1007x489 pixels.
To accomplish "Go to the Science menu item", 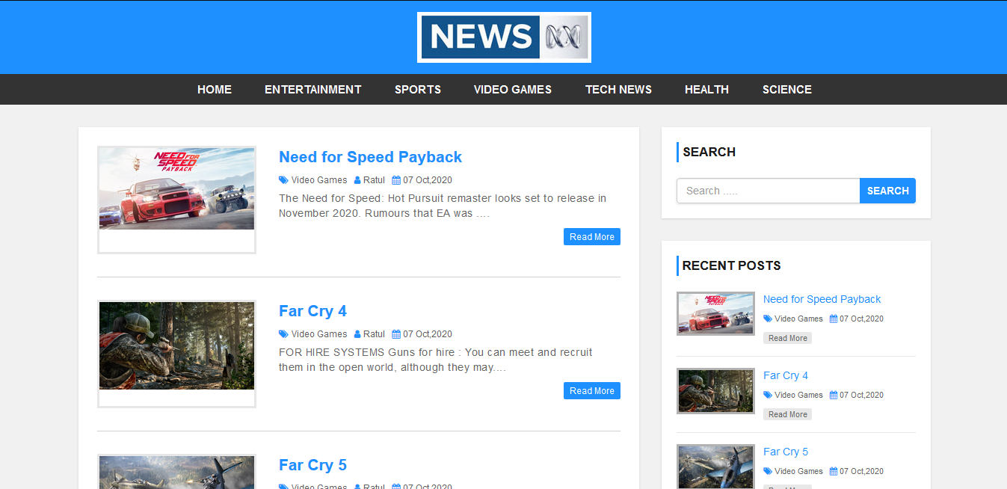I will tap(787, 90).
